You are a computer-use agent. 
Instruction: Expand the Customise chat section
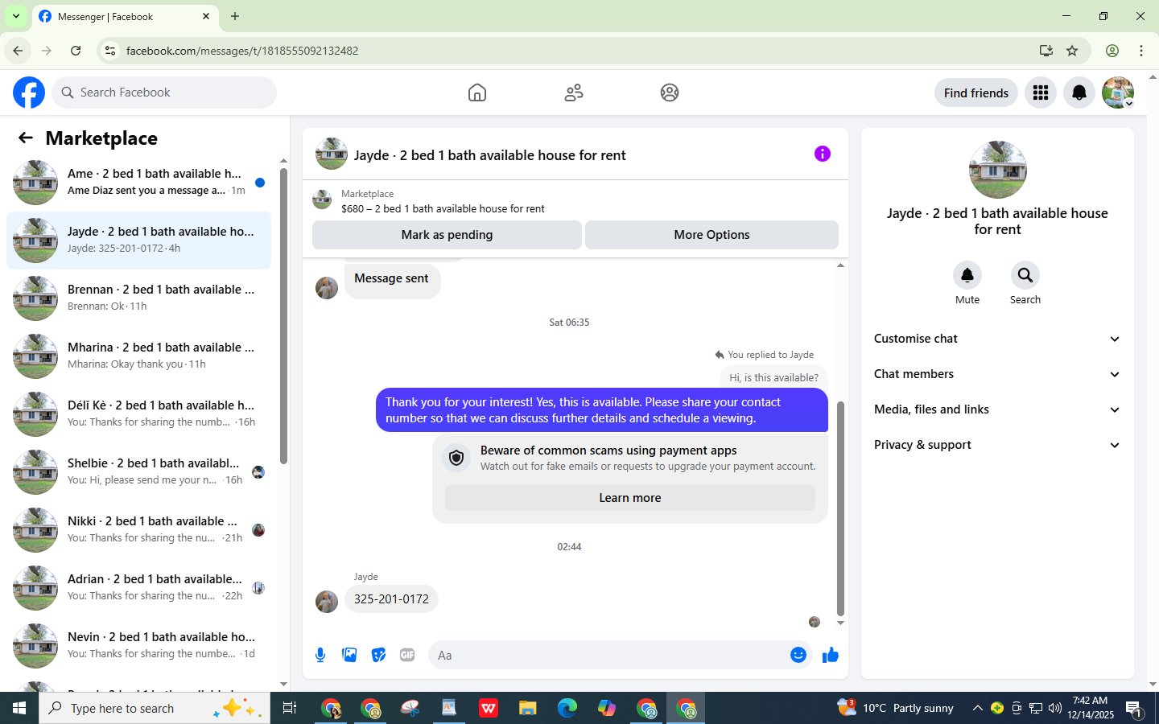[998, 339]
